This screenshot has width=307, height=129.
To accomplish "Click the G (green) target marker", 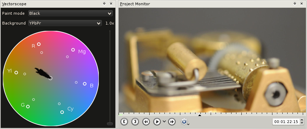I will click(x=28, y=107).
